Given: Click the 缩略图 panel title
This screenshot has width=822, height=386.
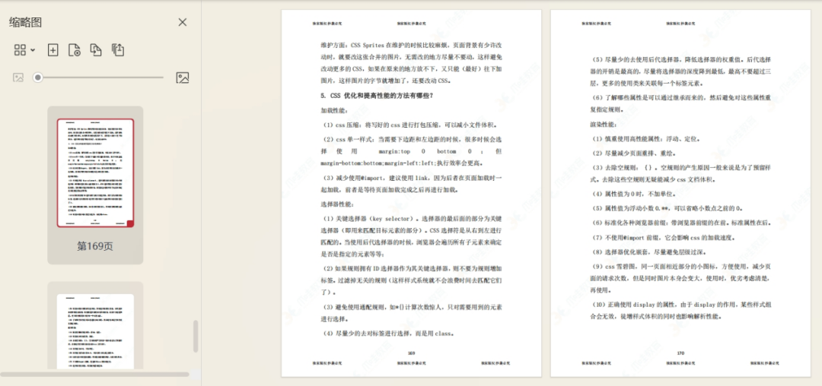Looking at the screenshot, I should [25, 22].
